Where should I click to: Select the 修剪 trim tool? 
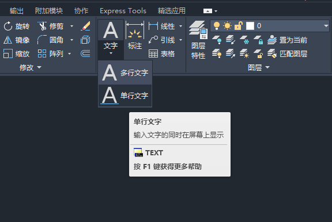click(x=51, y=26)
